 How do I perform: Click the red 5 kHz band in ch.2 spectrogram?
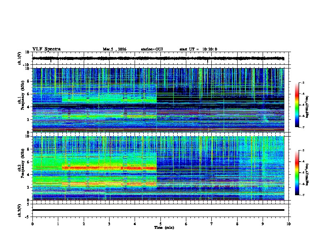point(109,168)
